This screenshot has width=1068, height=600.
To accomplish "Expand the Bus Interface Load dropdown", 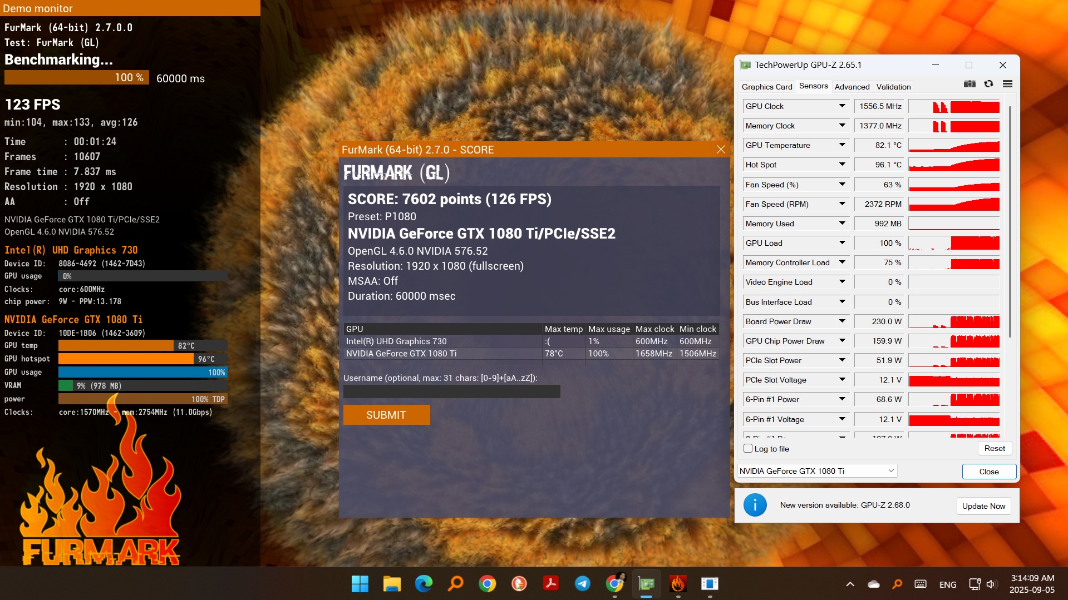I will 842,302.
